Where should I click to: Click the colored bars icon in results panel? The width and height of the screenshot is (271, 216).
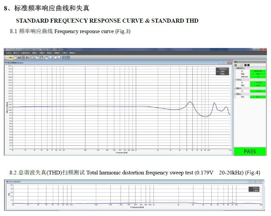pos(235,65)
